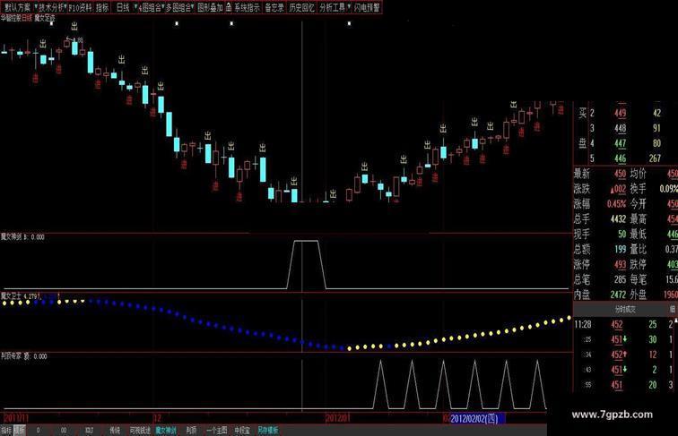
Task: Open the 多图组合 dropdown
Action: coord(179,7)
